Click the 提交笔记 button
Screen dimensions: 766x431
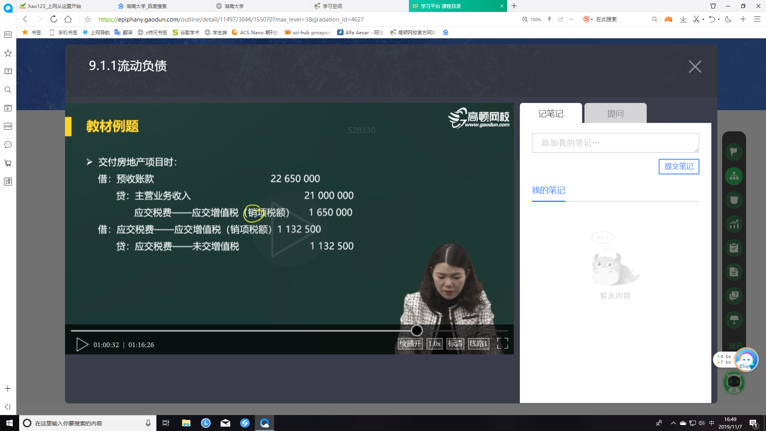[x=678, y=166]
